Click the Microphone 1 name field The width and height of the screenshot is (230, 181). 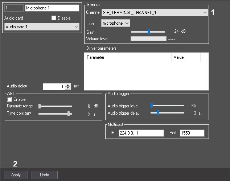coord(52,8)
